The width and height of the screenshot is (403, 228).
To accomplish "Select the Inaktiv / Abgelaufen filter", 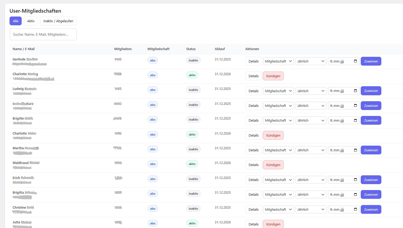I will point(58,21).
